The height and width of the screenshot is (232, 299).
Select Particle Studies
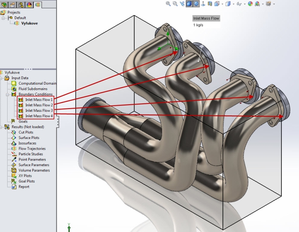click(x=31, y=154)
